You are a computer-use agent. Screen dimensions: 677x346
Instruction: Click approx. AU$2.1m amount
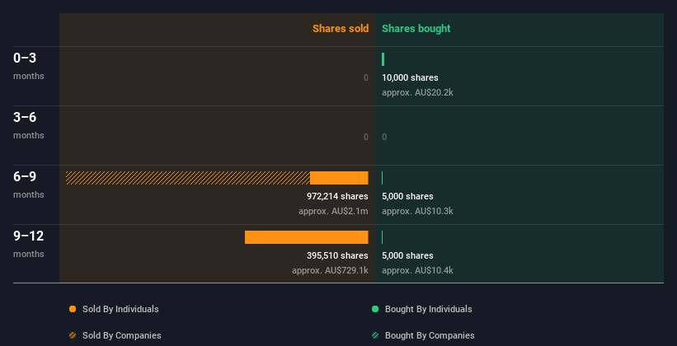point(333,211)
